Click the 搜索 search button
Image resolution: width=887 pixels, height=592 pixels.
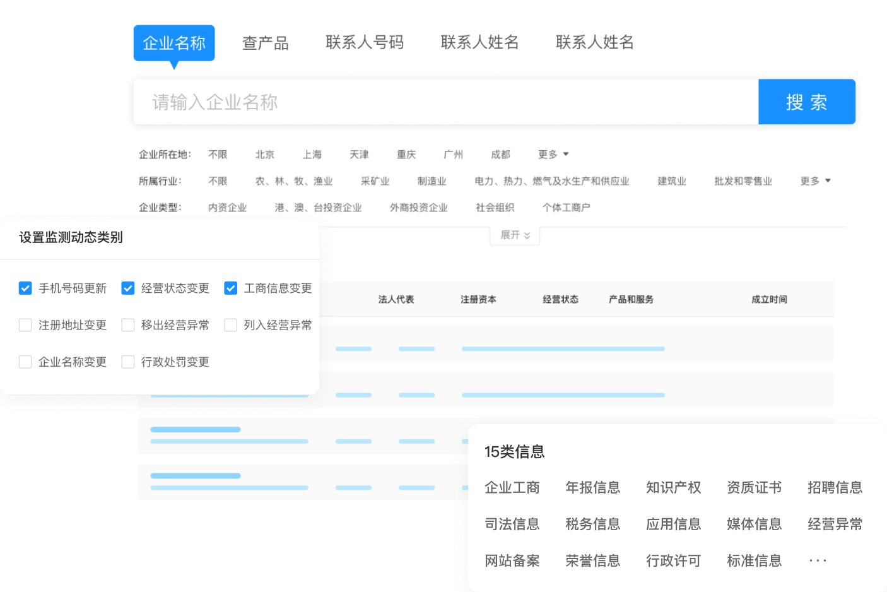tap(806, 102)
